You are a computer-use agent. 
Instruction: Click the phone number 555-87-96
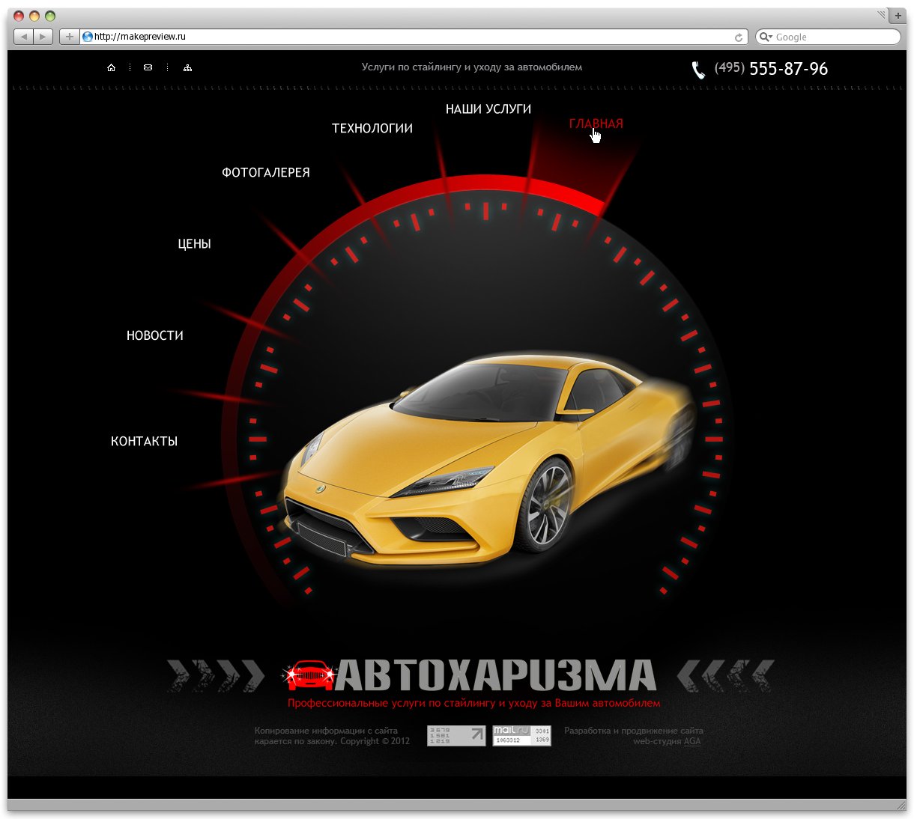788,69
